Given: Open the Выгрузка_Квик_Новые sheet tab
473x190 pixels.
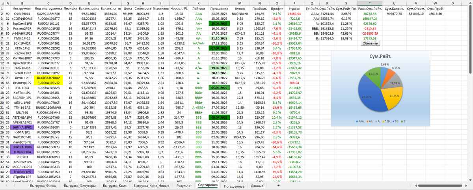Looking at the screenshot, I should [151, 185].
